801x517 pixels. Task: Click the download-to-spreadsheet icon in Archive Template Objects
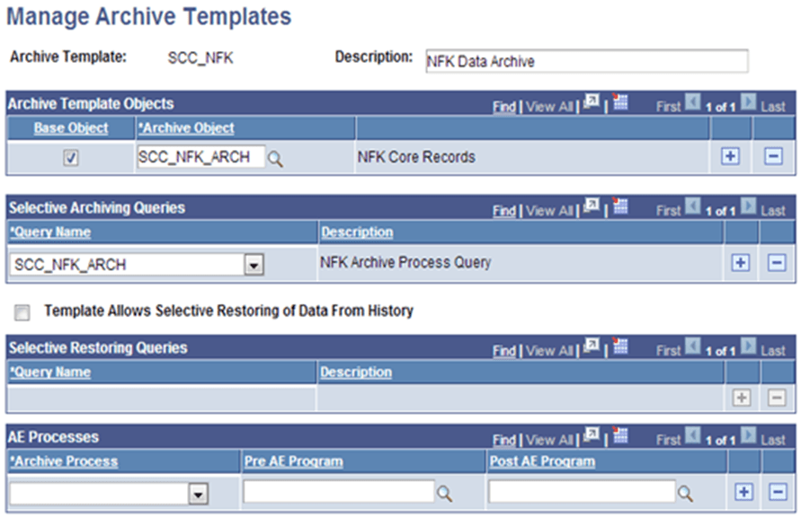(619, 102)
